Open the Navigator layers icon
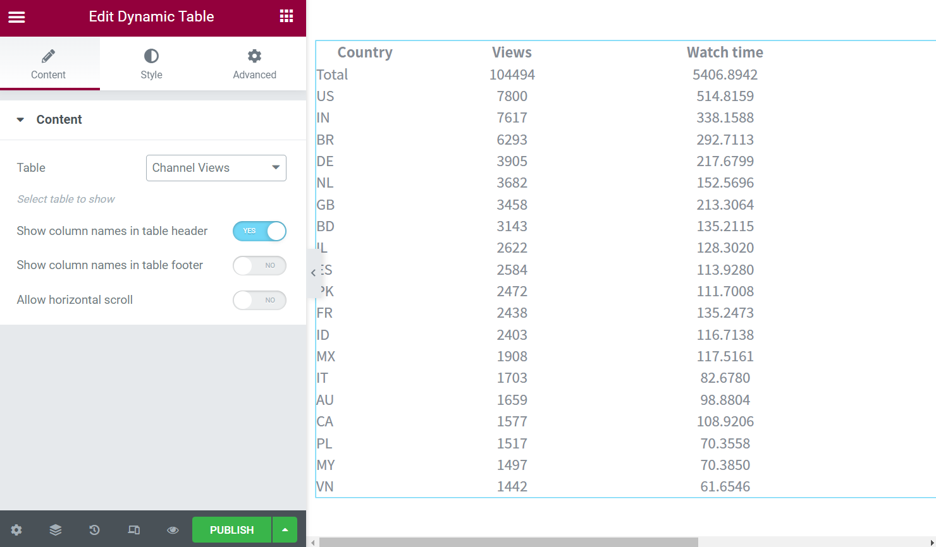The width and height of the screenshot is (936, 547). pos(56,530)
